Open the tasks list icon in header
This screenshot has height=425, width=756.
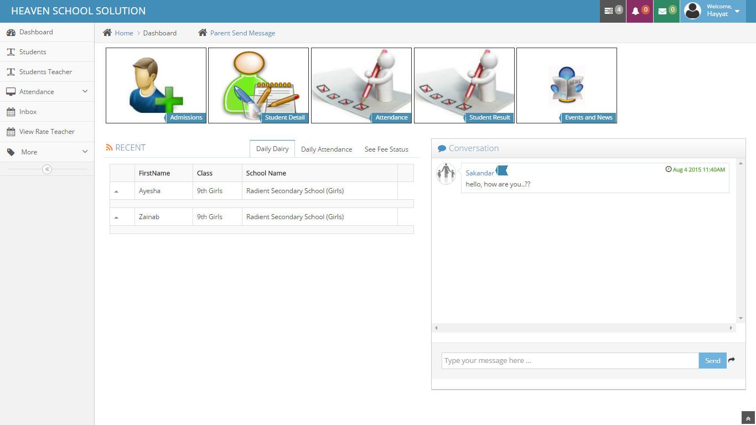point(613,11)
